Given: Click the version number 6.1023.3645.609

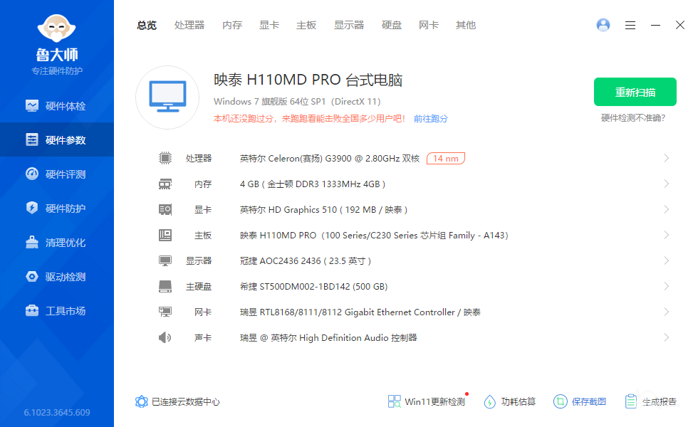Looking at the screenshot, I should (57, 412).
